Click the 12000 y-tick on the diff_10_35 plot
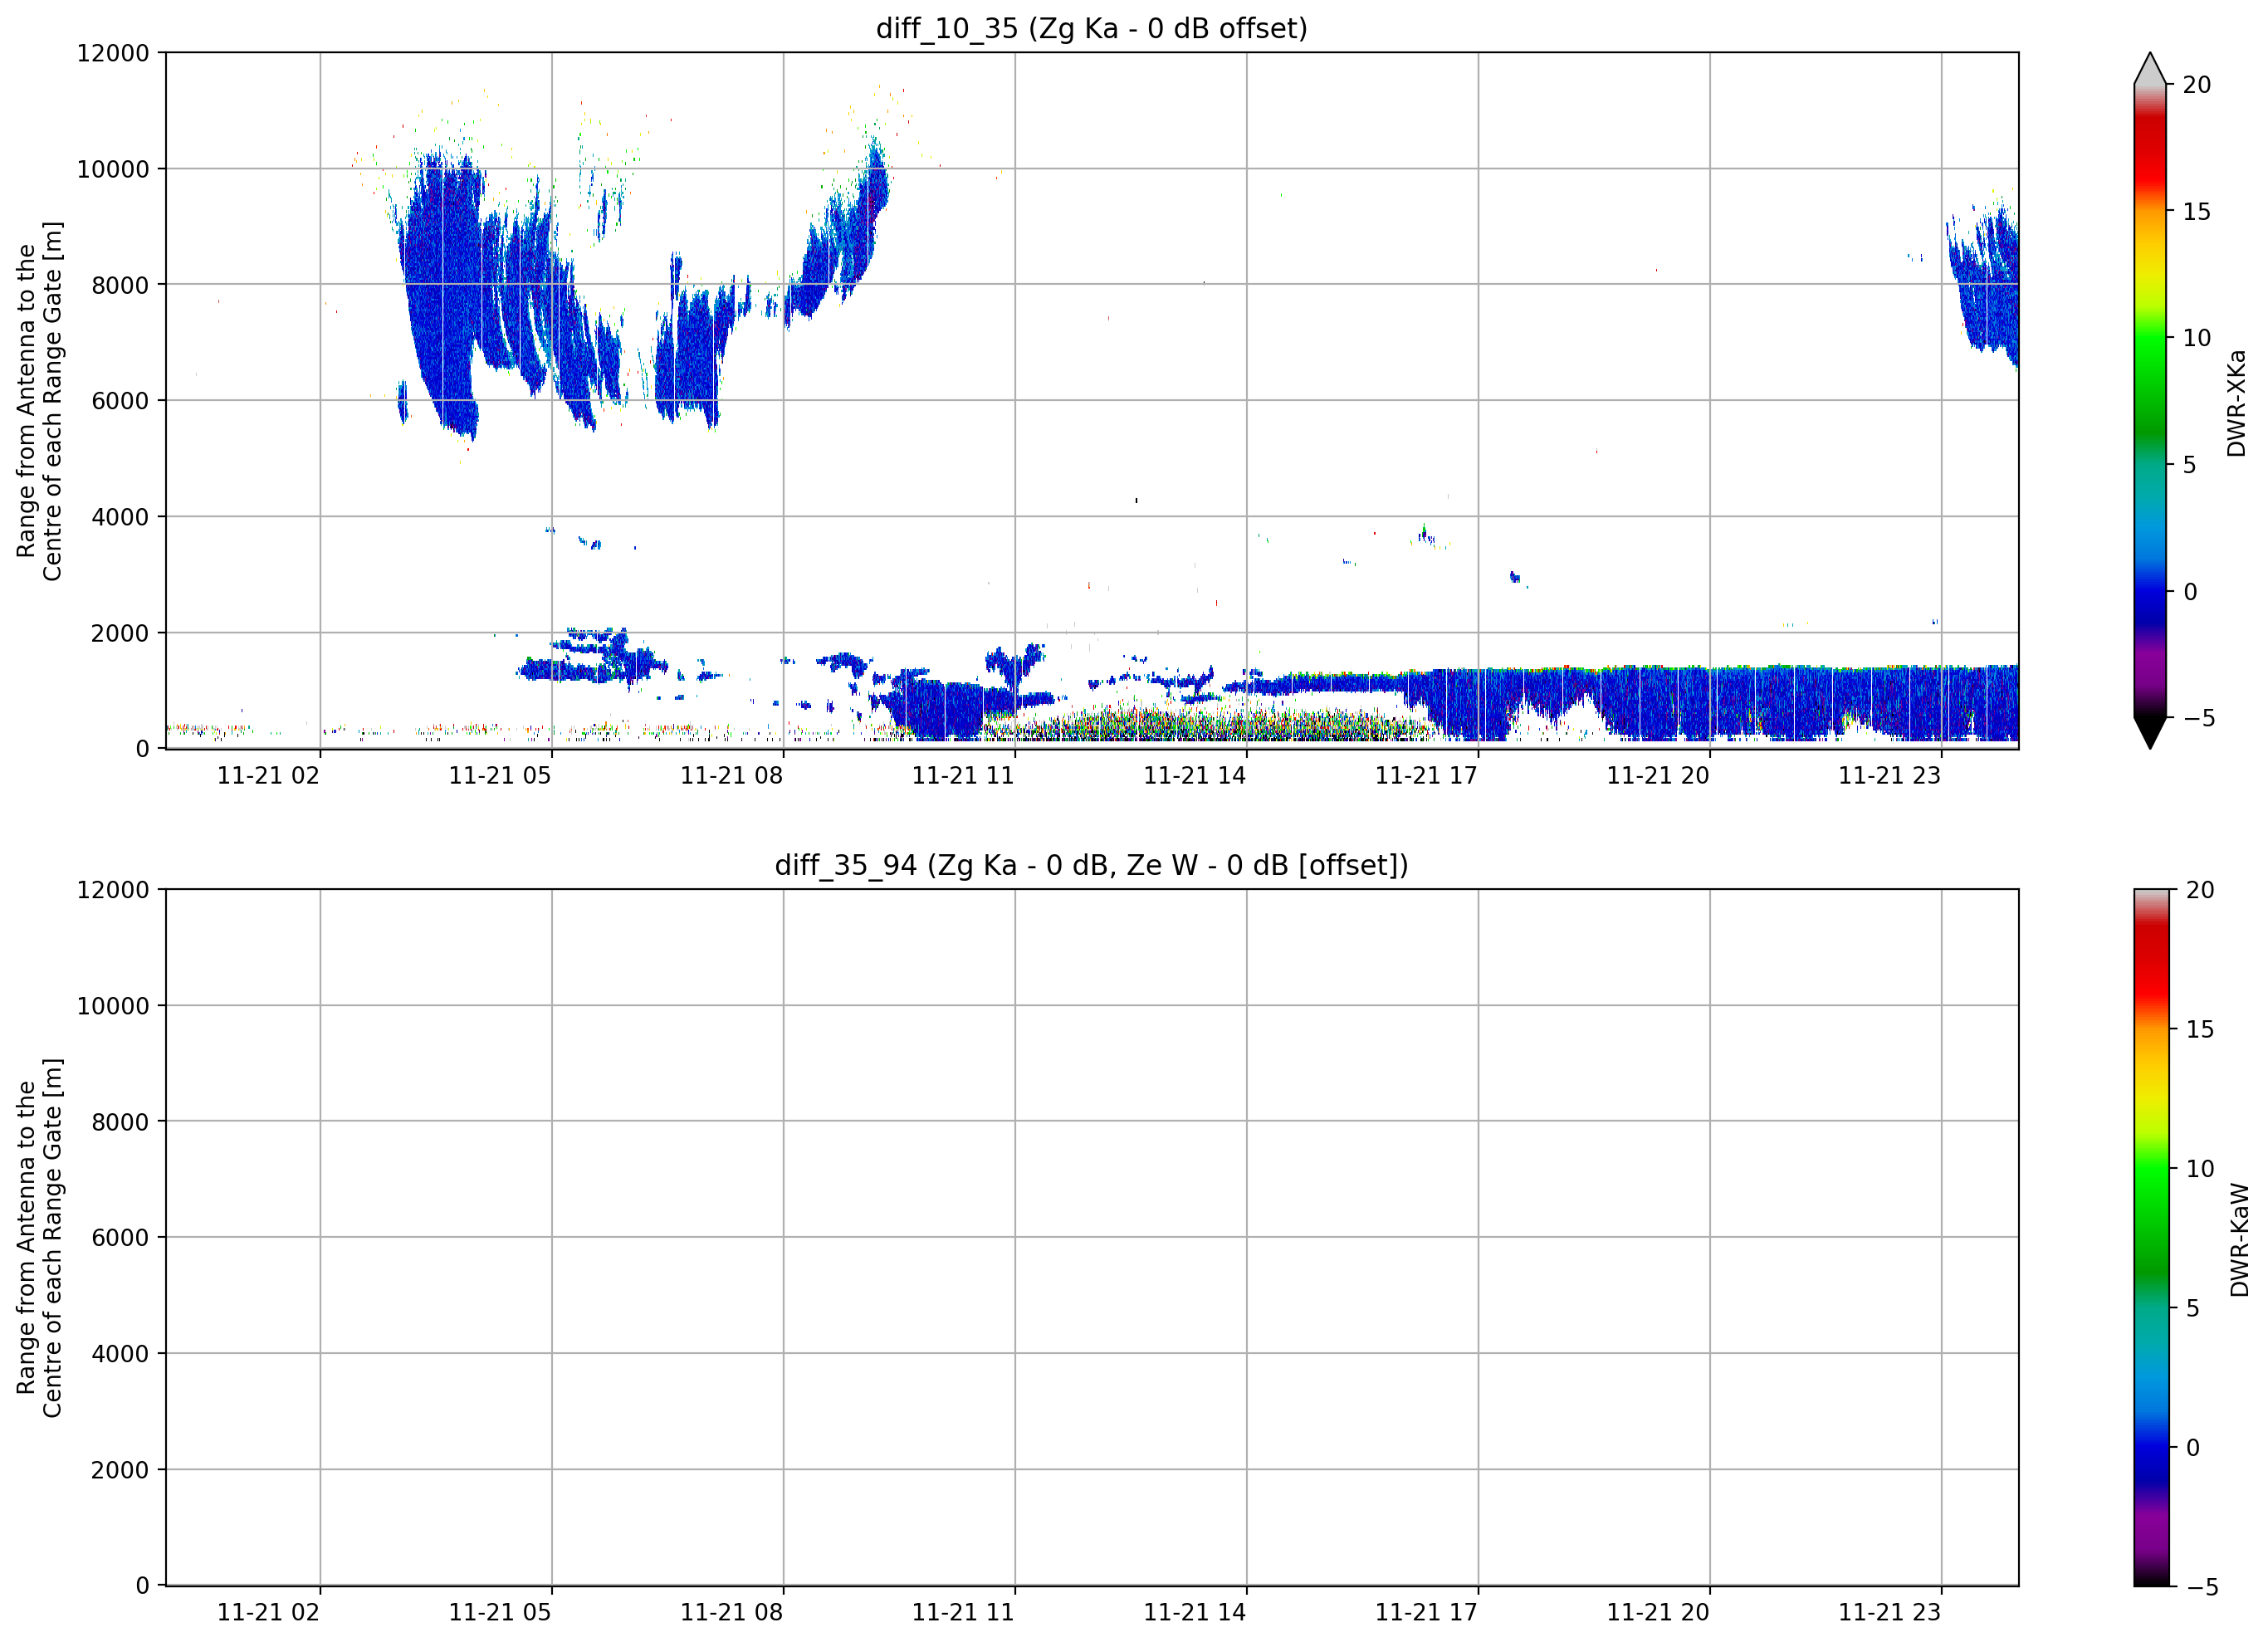The width and height of the screenshot is (2268, 1642). (x=113, y=53)
